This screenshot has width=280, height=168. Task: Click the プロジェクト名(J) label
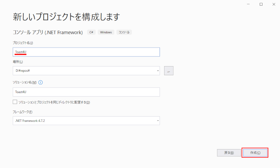[23, 43]
